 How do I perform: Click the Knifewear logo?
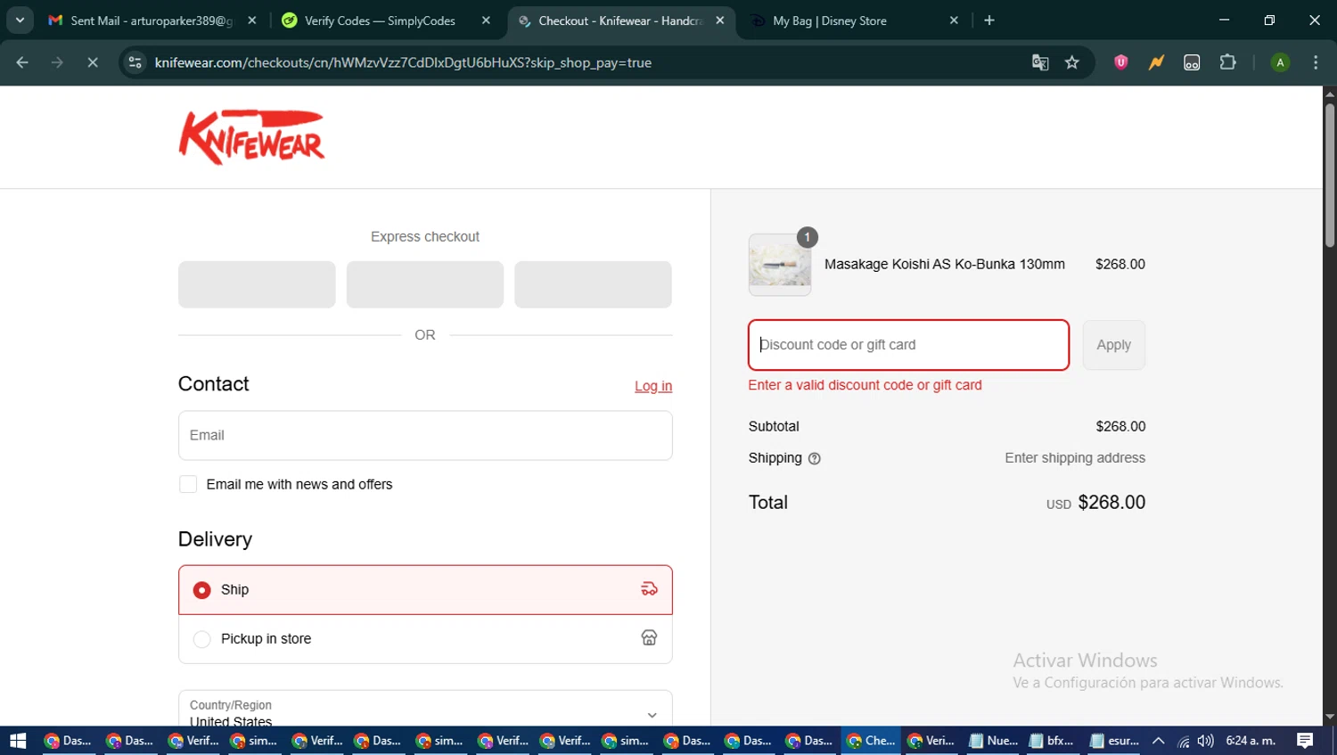click(x=252, y=137)
